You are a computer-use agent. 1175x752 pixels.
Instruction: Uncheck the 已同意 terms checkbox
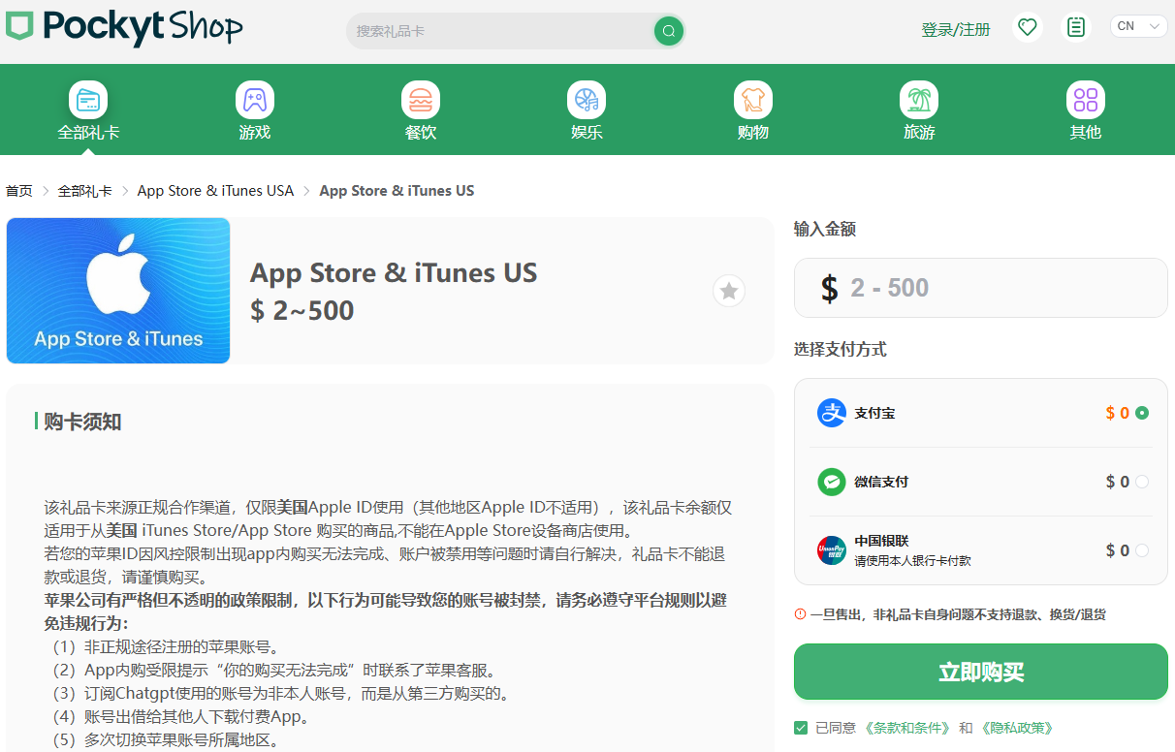801,728
